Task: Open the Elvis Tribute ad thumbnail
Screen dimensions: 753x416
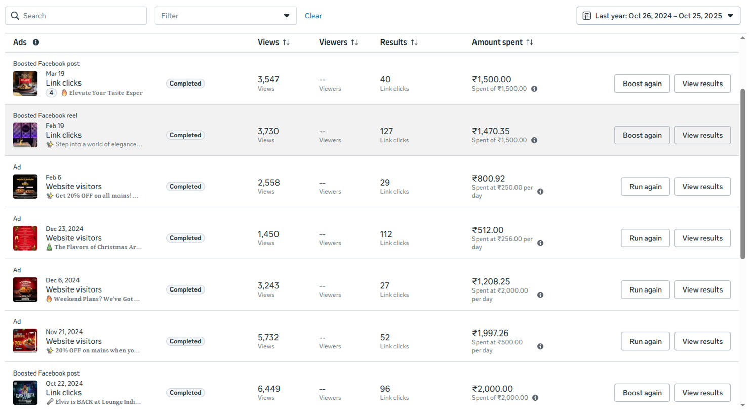Action: (x=25, y=393)
